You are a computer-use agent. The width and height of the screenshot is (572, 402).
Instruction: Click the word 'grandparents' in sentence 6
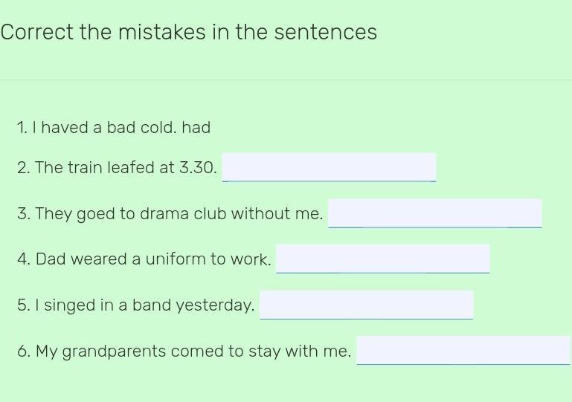[114, 351]
